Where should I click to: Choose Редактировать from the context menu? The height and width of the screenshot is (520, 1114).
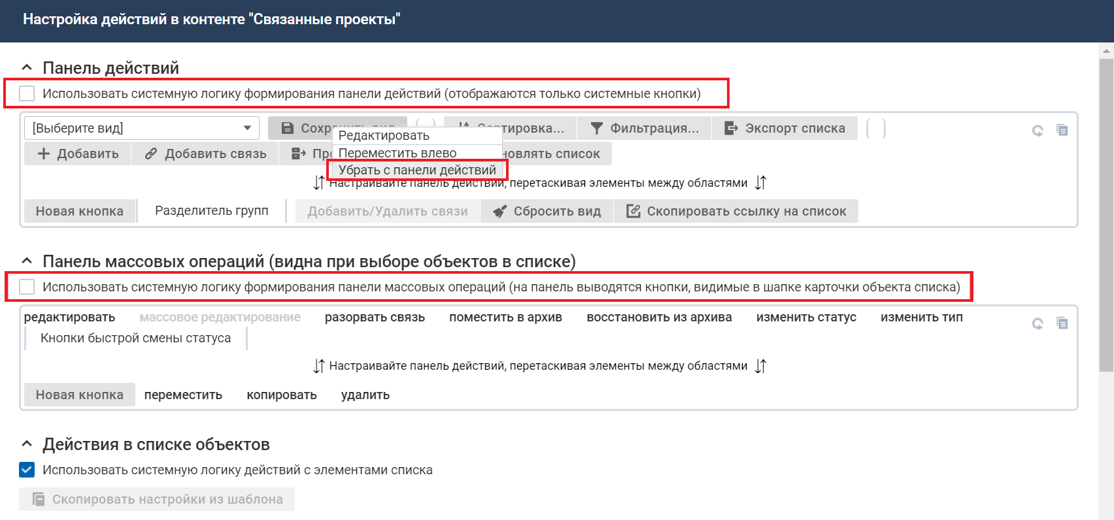pos(384,136)
